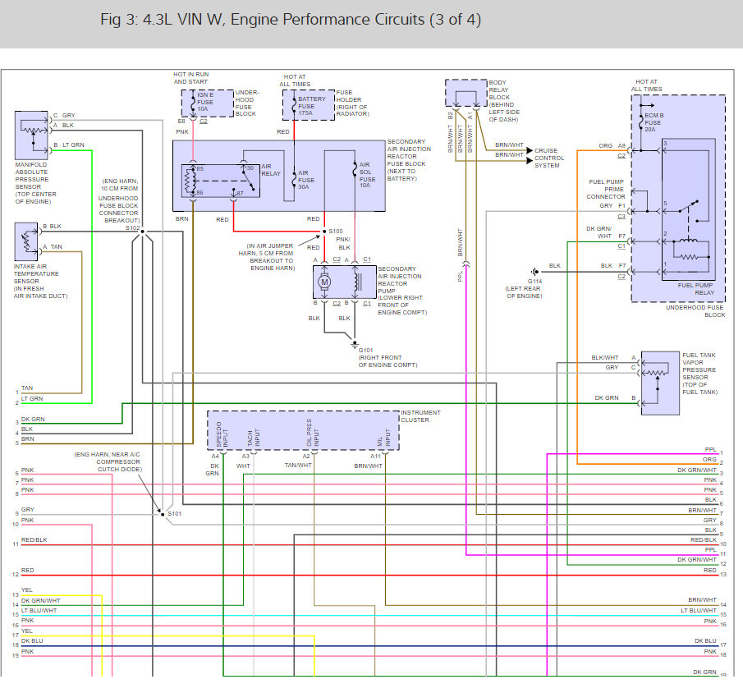
Task: Click the "C GRY" terminal label at MAP sensor
Action: click(64, 116)
